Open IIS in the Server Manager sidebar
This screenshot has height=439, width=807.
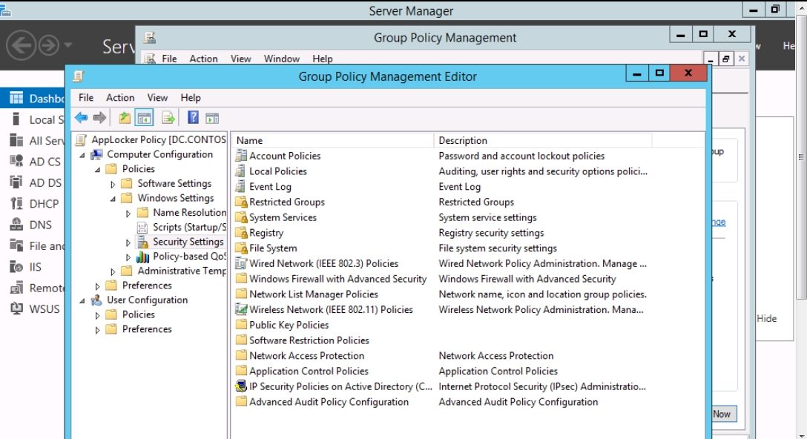pyautogui.click(x=34, y=267)
